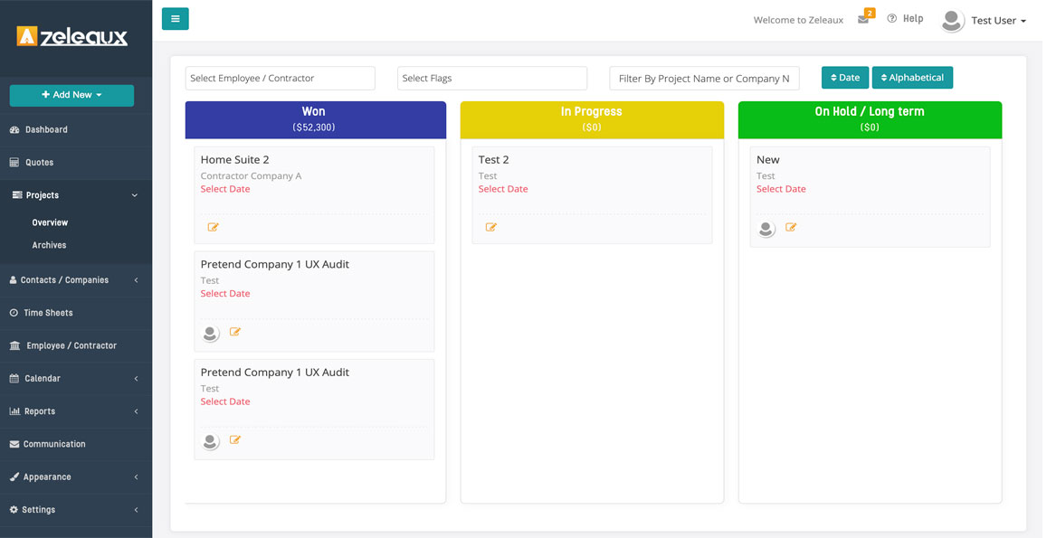Click the edit pencil on Home Suite 2

coord(214,227)
